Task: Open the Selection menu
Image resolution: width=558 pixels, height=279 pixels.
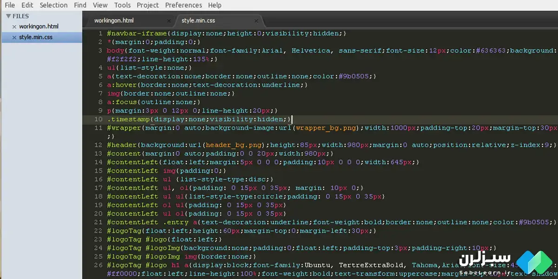Action: point(53,5)
